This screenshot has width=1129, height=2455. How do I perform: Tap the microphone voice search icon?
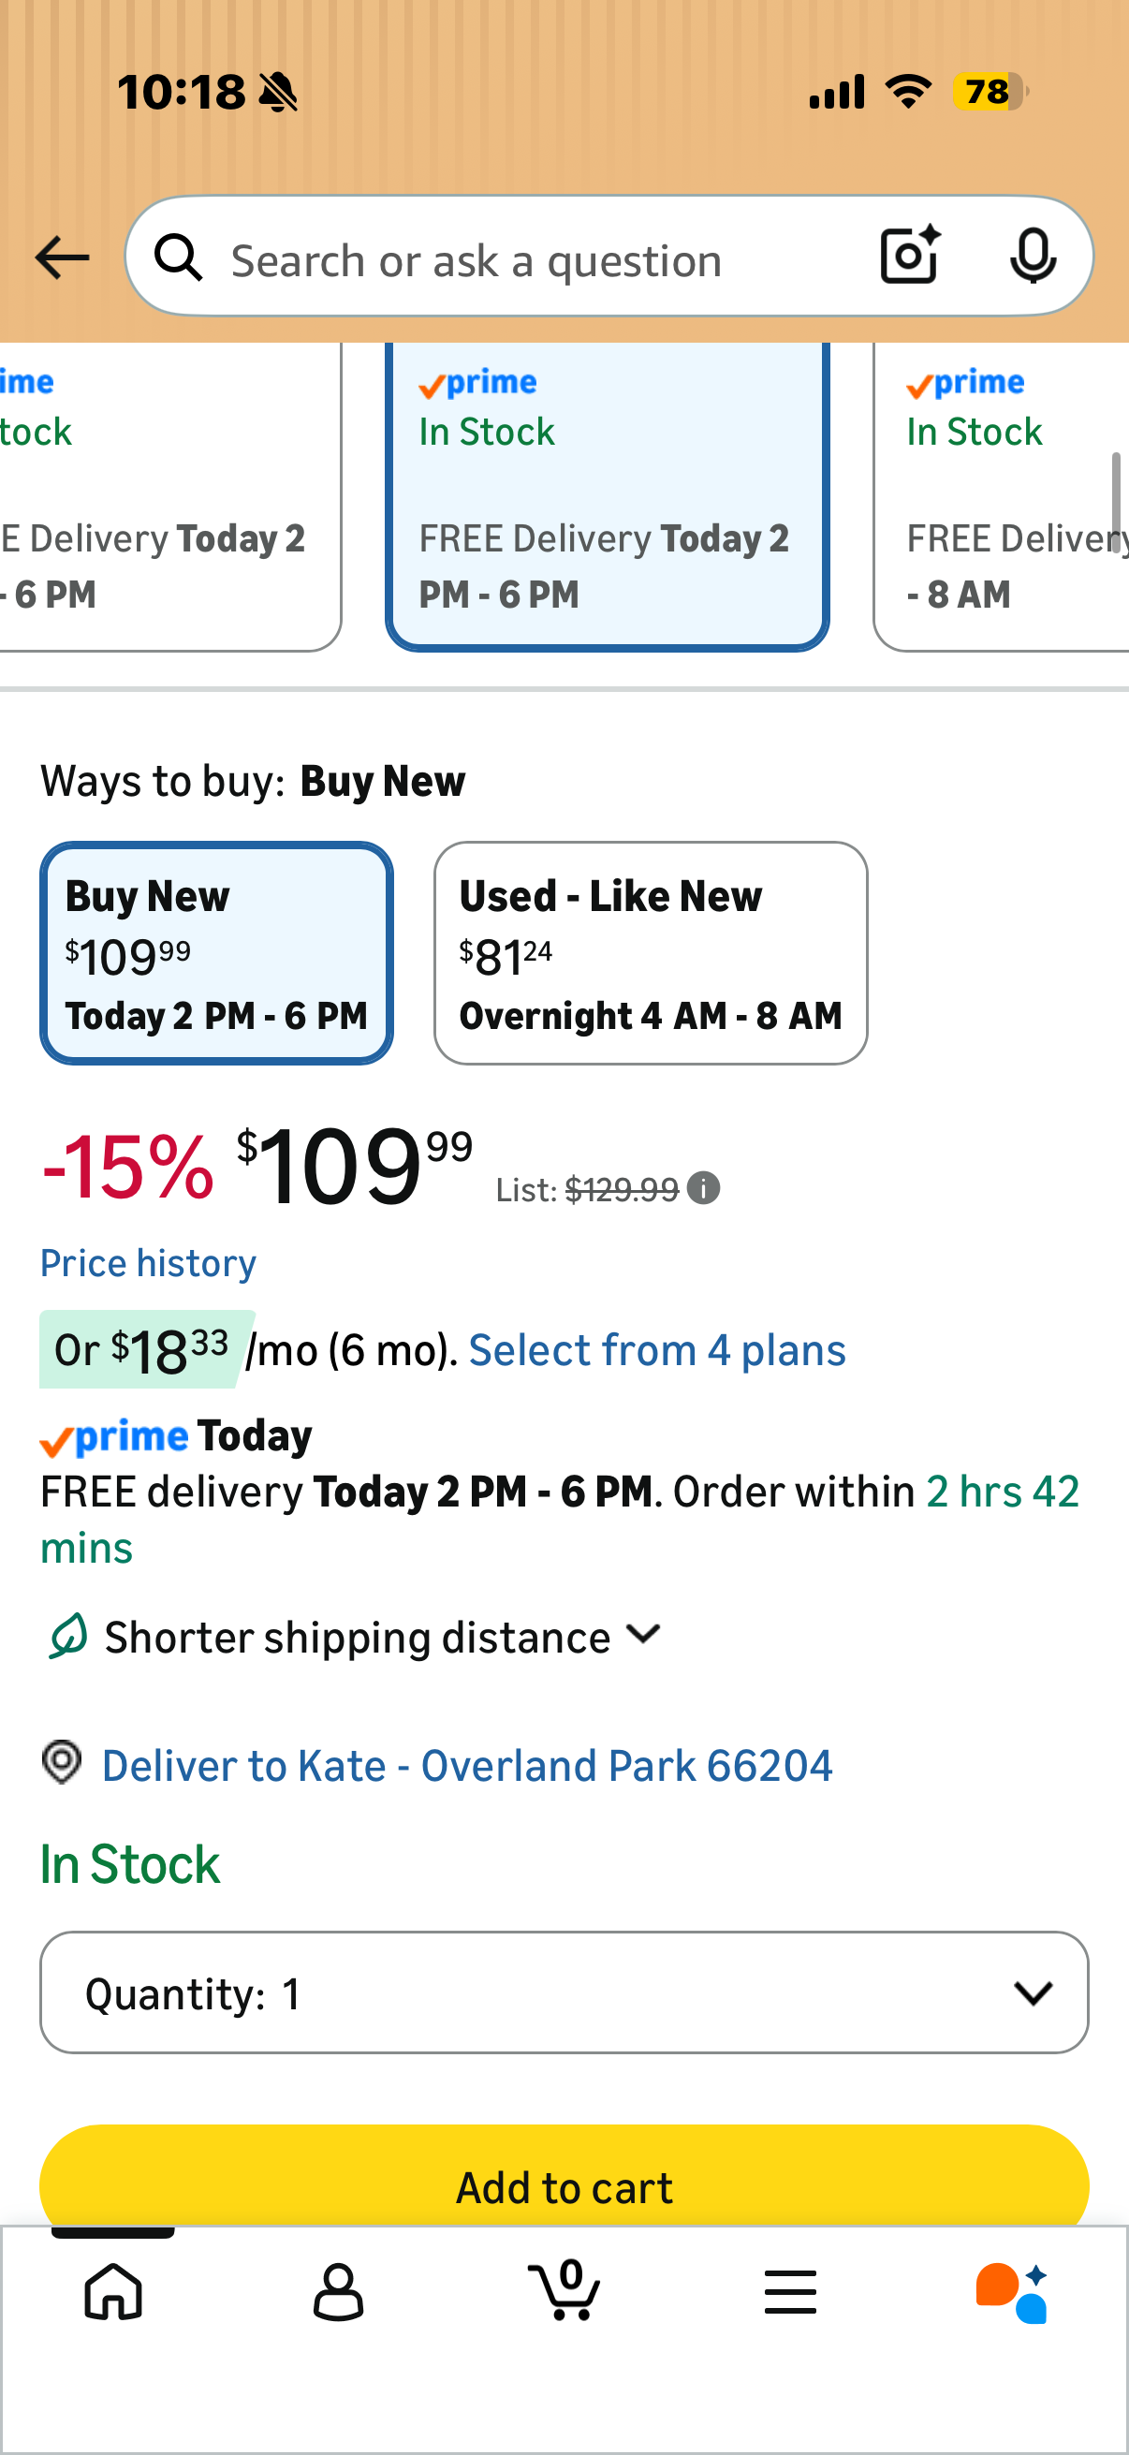coord(1033,257)
